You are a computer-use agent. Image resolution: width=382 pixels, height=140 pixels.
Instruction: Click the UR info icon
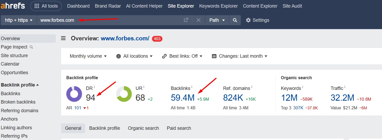click(144, 87)
